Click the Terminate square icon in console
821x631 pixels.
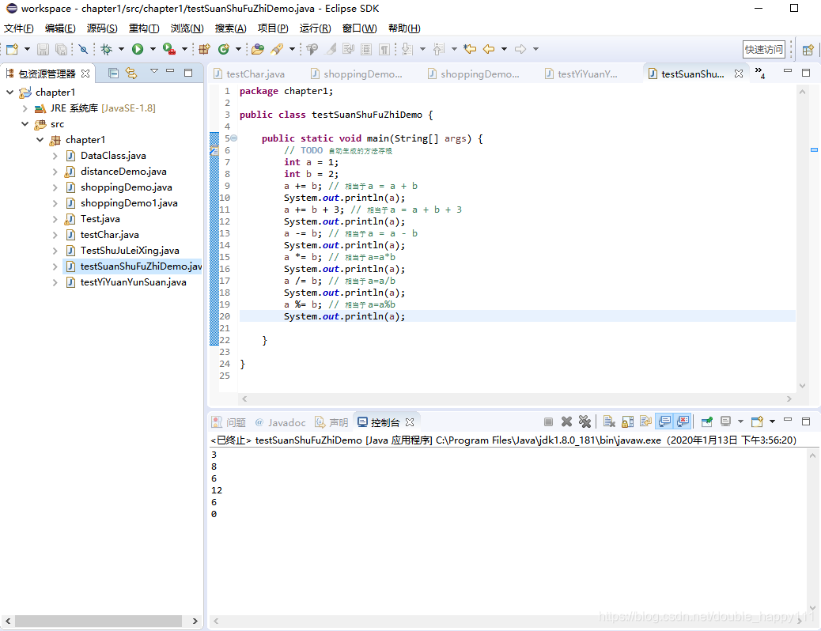tap(548, 421)
